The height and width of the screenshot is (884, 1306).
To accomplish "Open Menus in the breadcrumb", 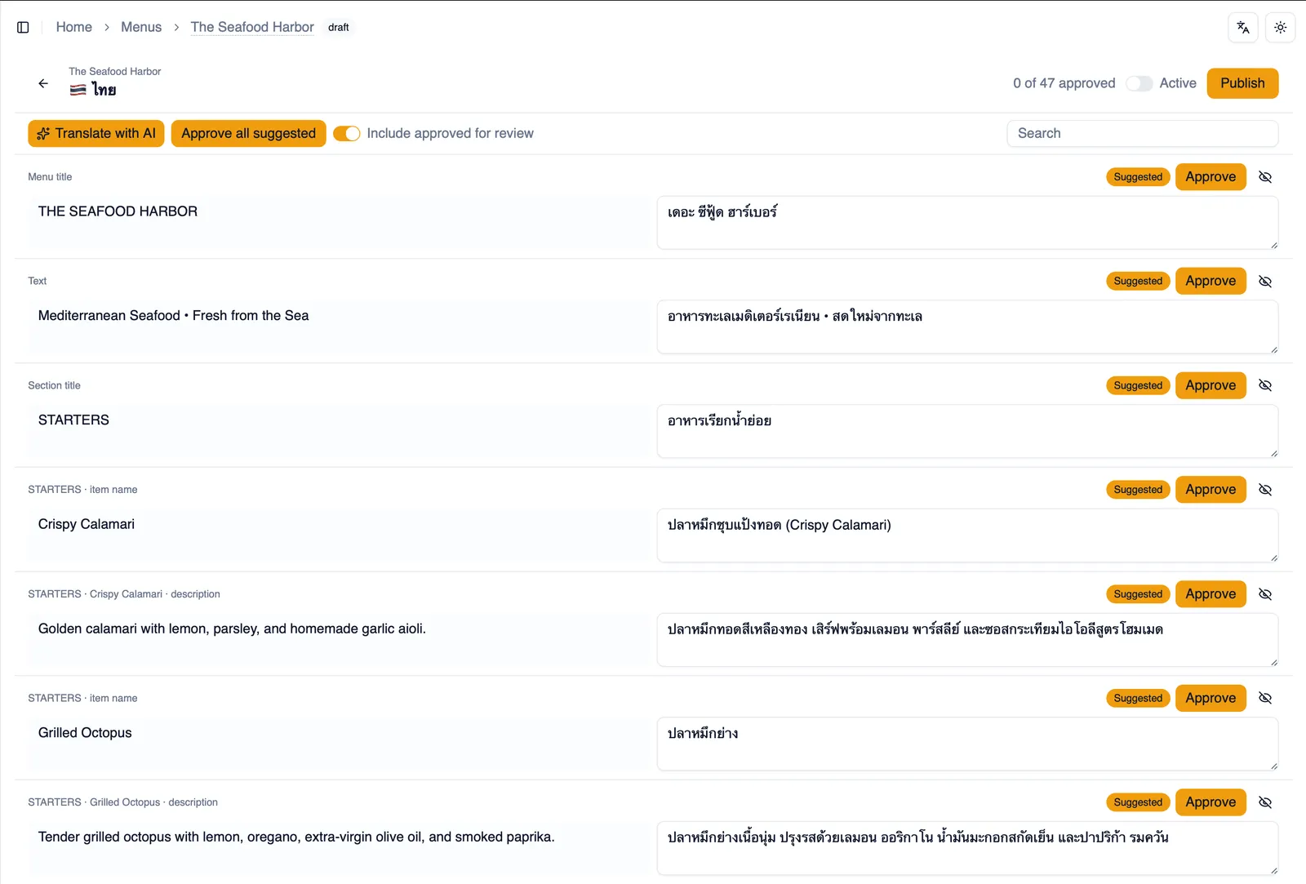I will 141,27.
